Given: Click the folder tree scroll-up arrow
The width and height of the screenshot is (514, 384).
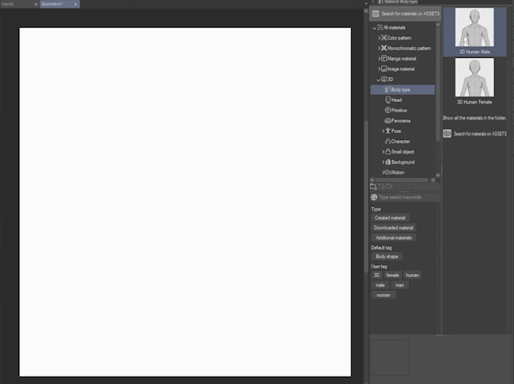Looking at the screenshot, I should [437, 25].
